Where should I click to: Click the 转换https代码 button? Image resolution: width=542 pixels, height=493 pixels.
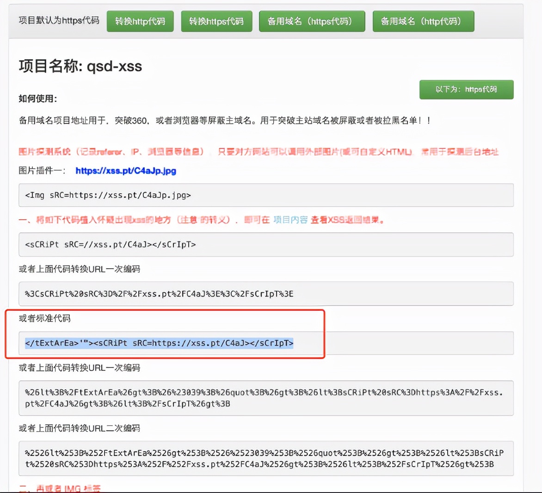coord(216,21)
